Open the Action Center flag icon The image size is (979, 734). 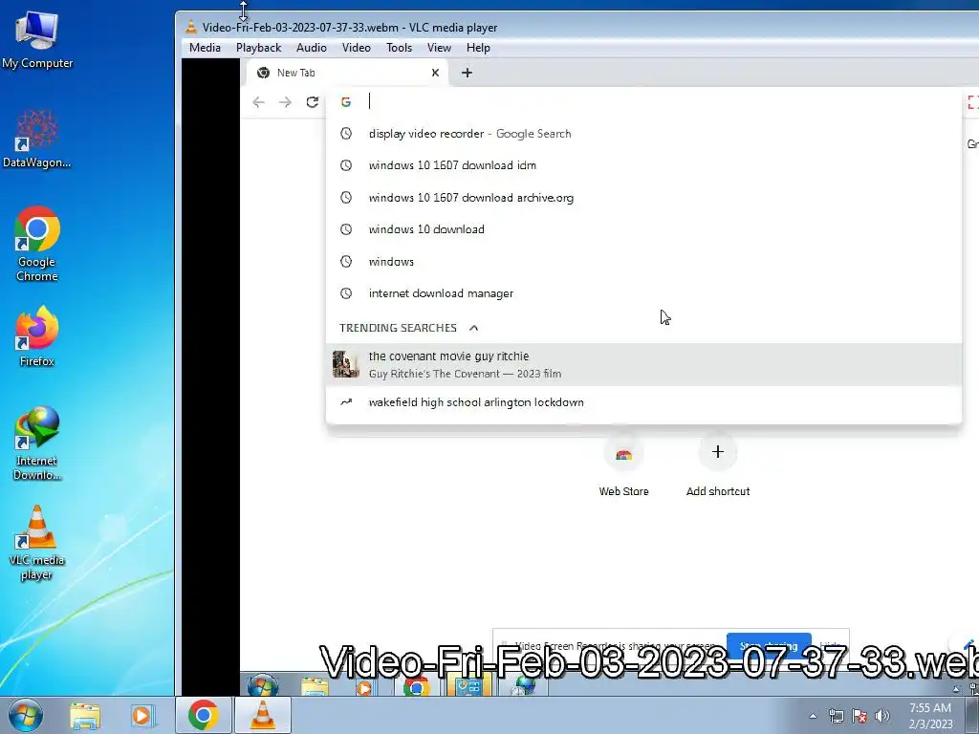[859, 716]
